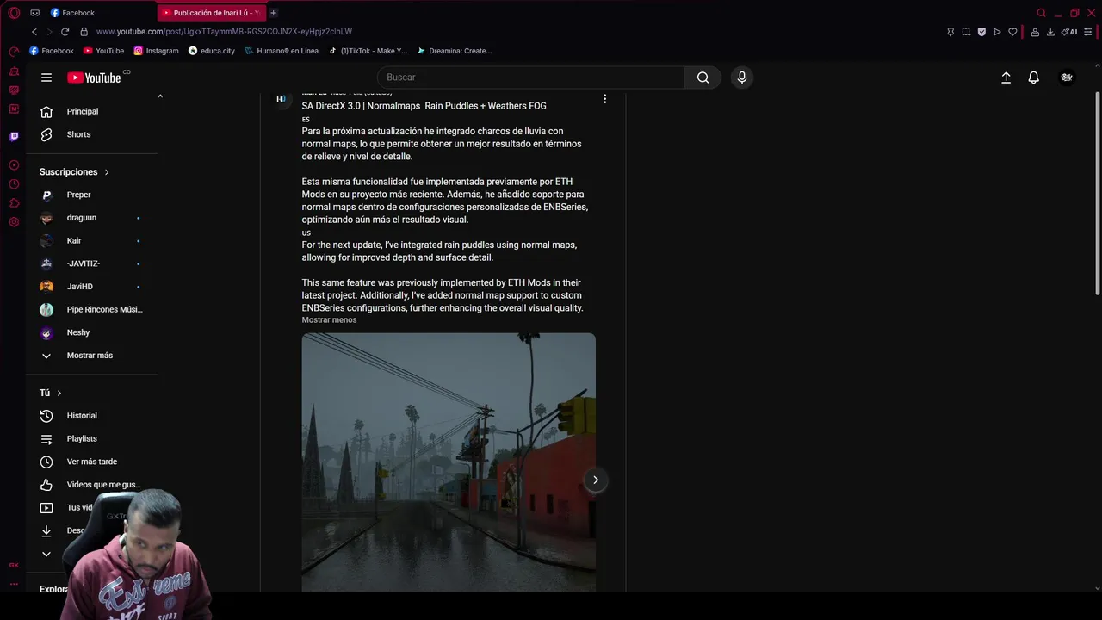This screenshot has width=1102, height=620.
Task: Open the educa.city bookmark
Action: pos(212,51)
